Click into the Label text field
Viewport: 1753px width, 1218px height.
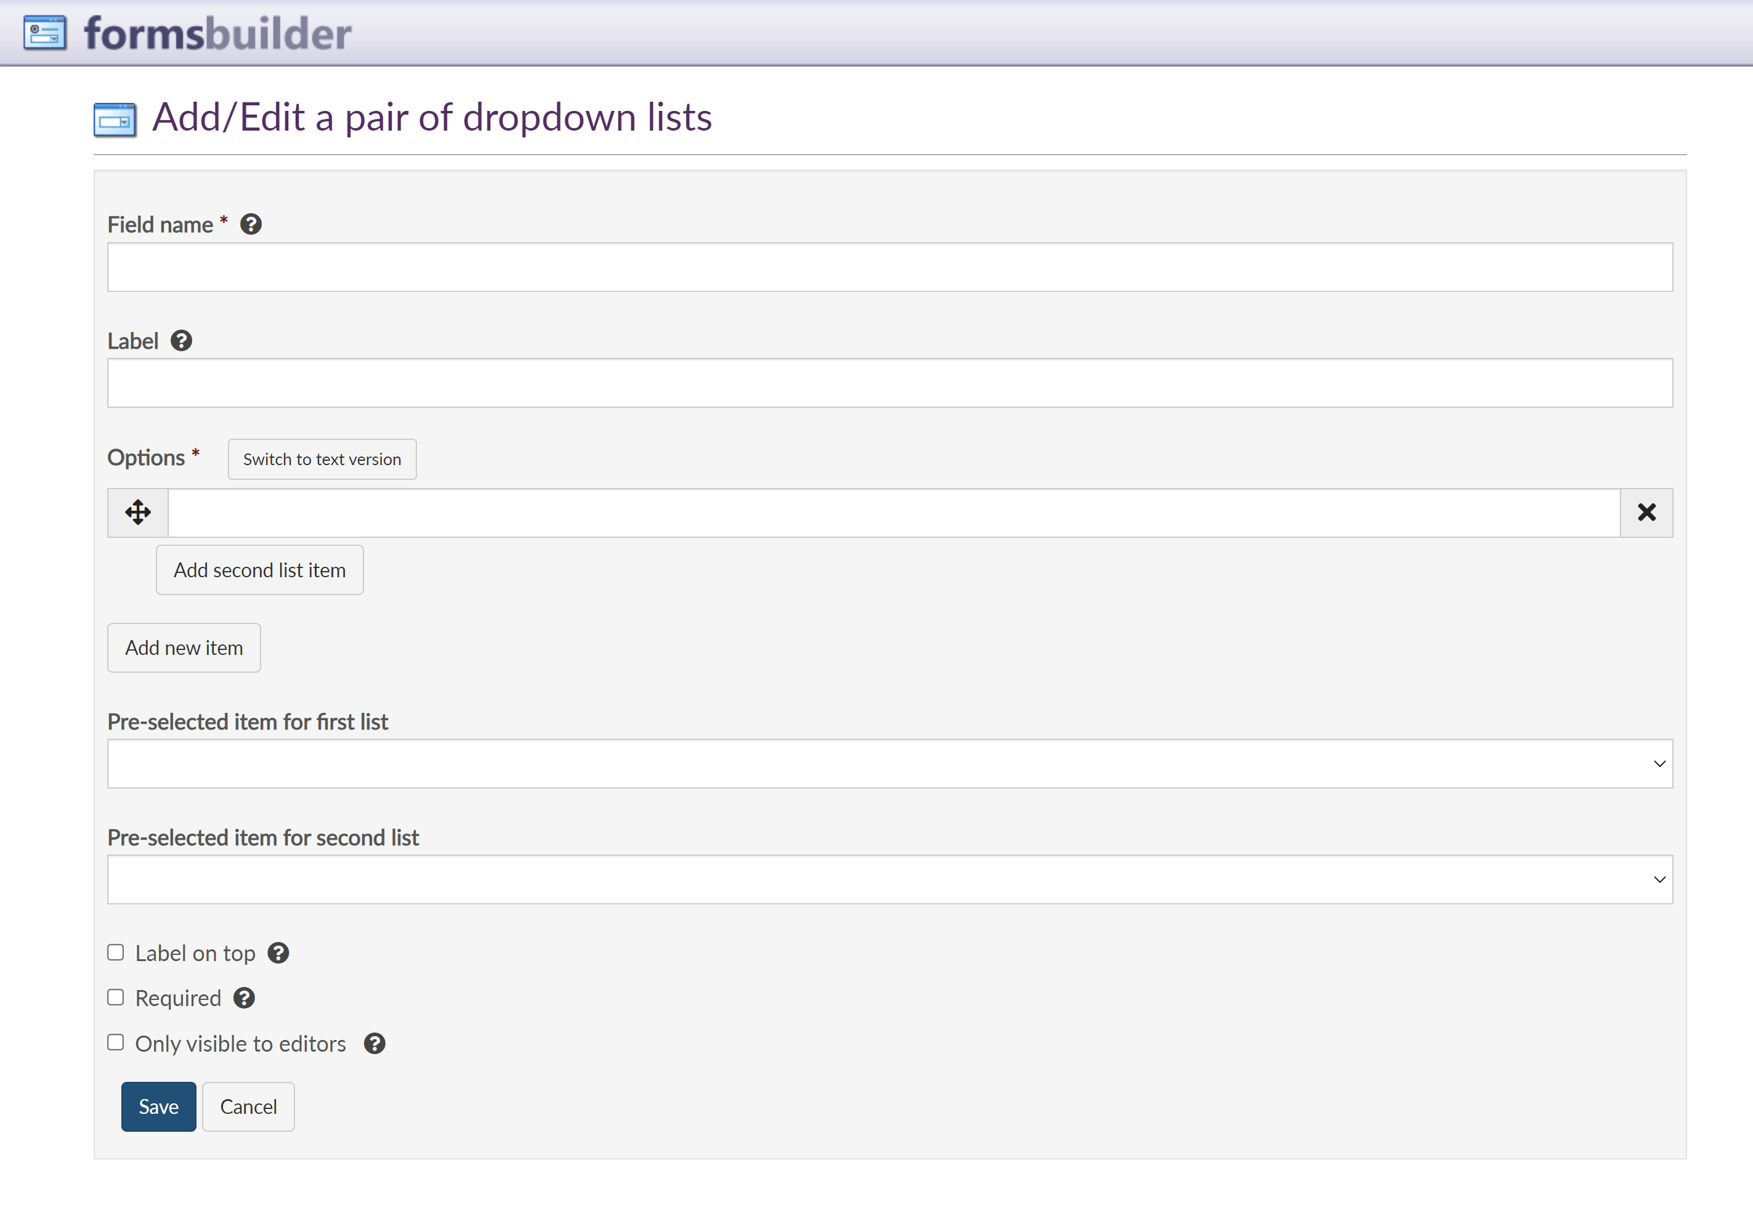click(x=889, y=383)
